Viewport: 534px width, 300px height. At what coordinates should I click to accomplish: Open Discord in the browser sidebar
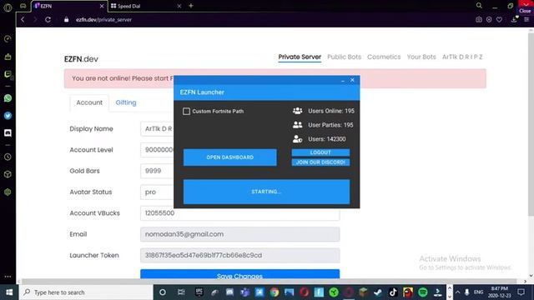pyautogui.click(x=8, y=133)
